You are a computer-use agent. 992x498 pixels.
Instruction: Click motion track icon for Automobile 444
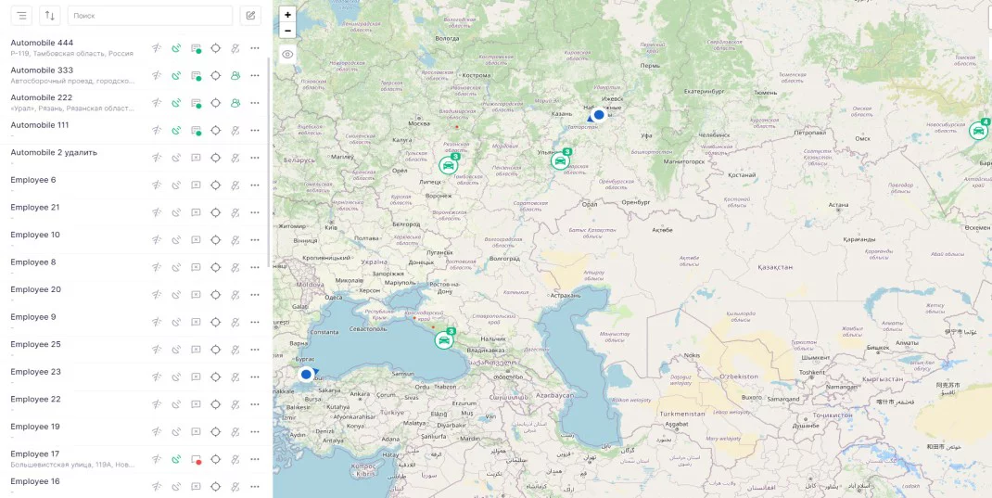pyautogui.click(x=157, y=48)
